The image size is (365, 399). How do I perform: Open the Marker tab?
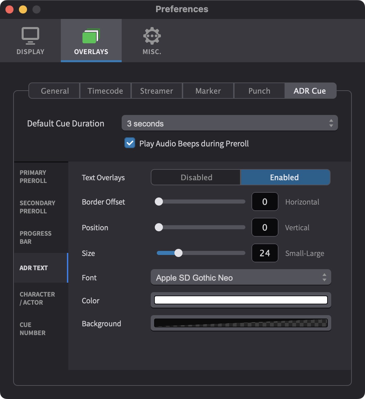[x=208, y=91]
